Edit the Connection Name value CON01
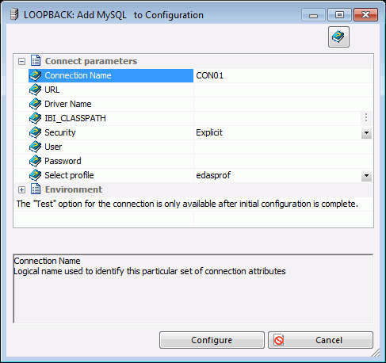 (x=283, y=75)
